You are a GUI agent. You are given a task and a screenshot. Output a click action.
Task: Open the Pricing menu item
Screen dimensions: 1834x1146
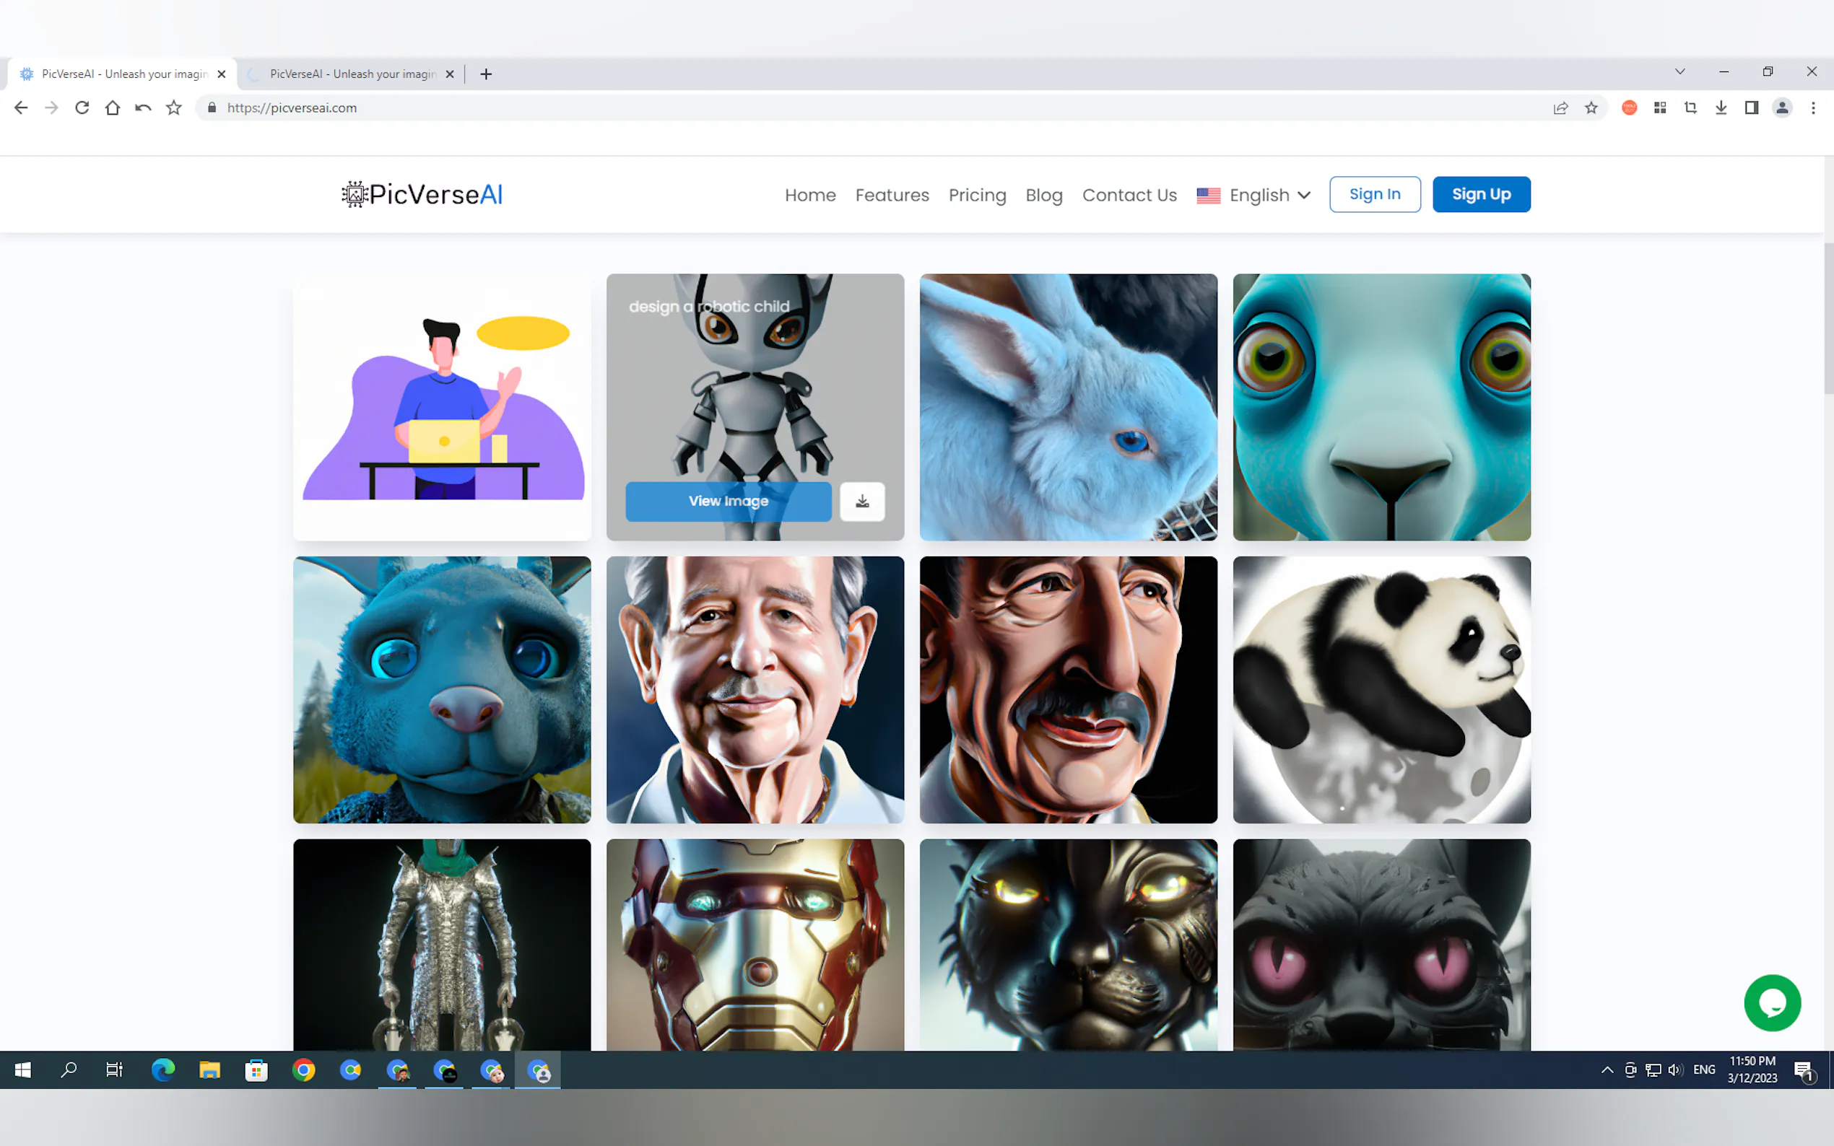coord(976,195)
